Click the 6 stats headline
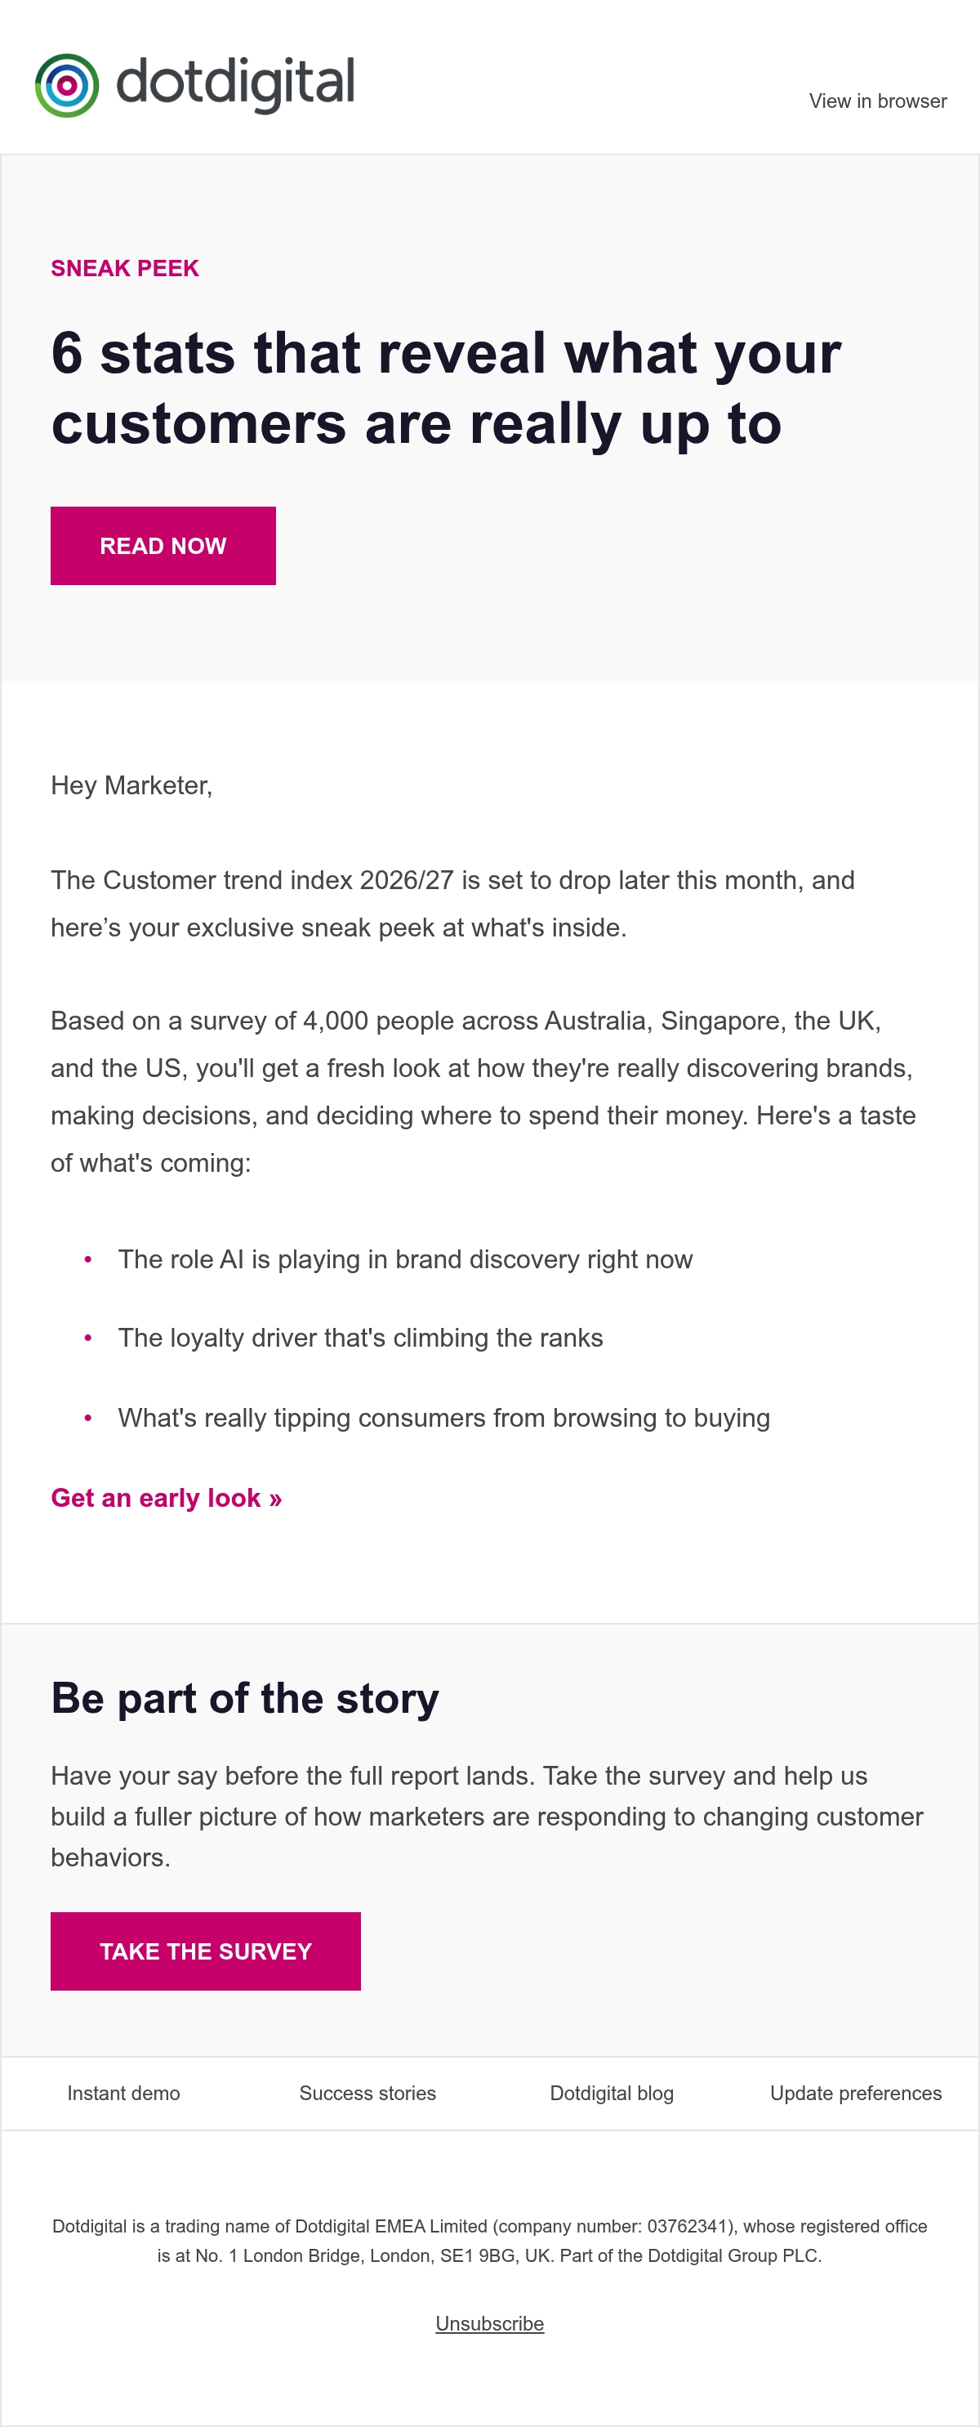Screen dimensions: 980x2427 pos(446,388)
